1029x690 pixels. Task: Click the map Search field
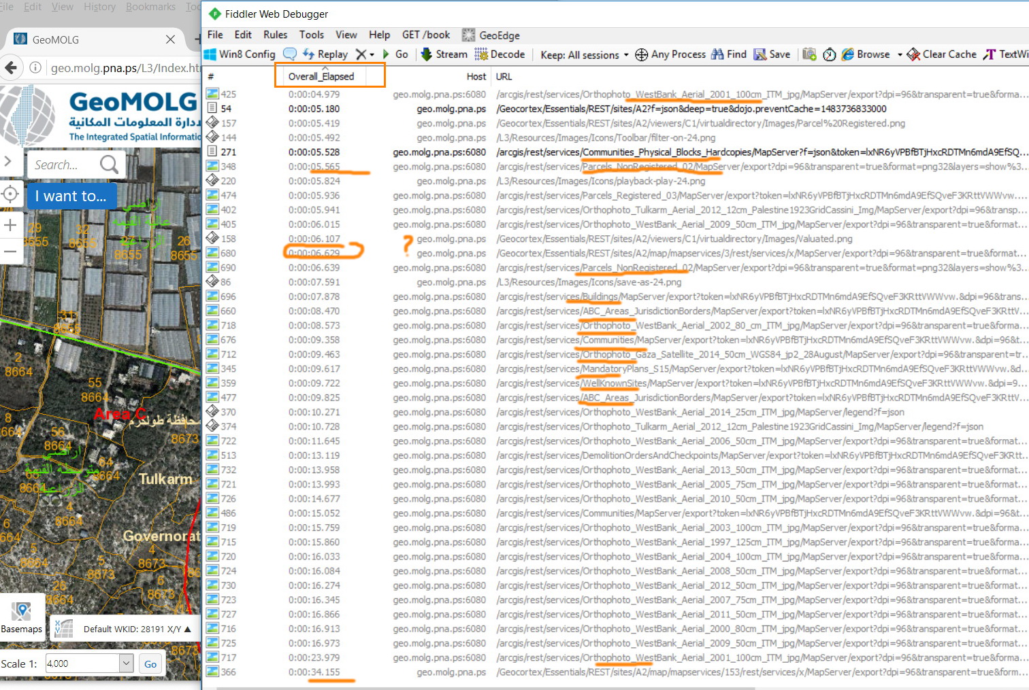[x=63, y=165]
